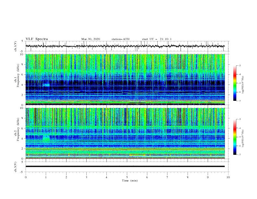Click time axis tick label "5"

(127, 177)
